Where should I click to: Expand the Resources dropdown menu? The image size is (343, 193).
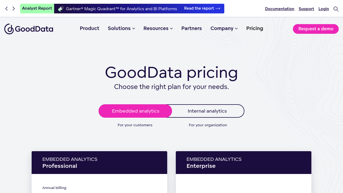coord(158,28)
